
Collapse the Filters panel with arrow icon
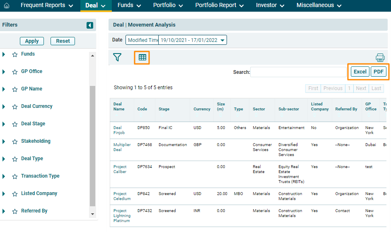[x=90, y=25]
